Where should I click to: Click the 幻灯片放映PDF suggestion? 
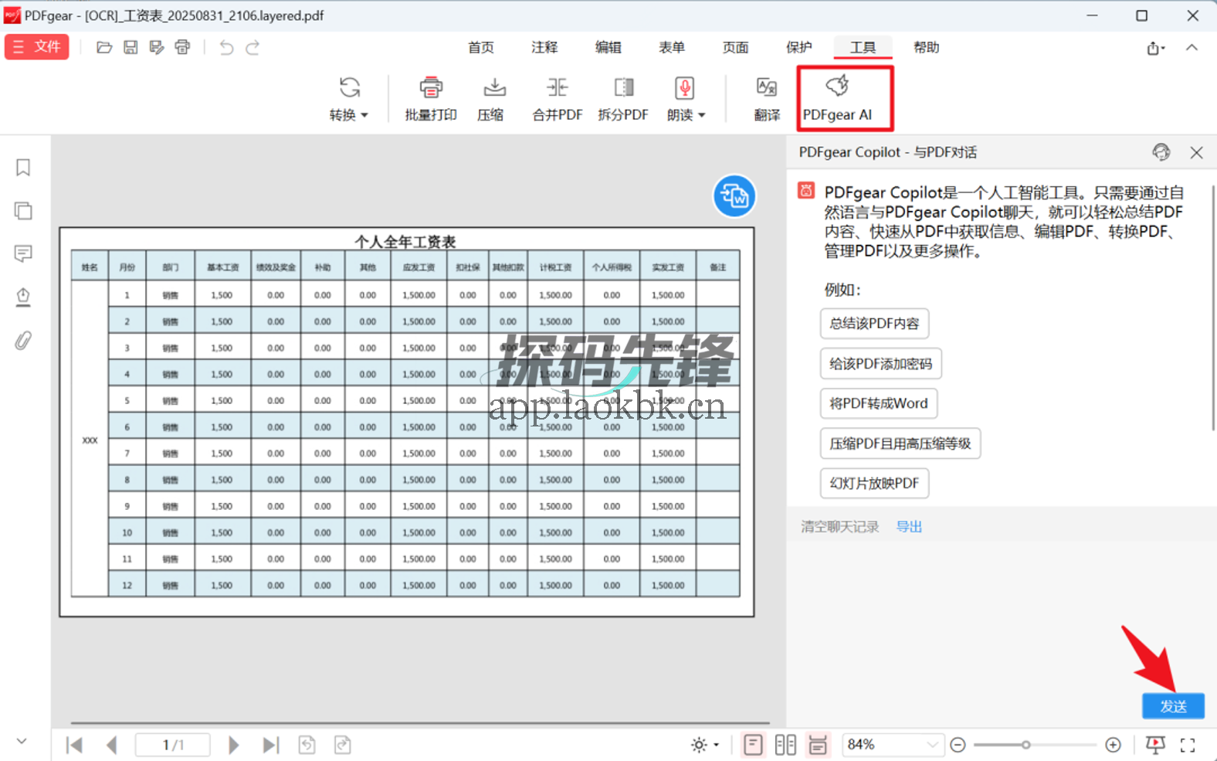click(x=874, y=484)
